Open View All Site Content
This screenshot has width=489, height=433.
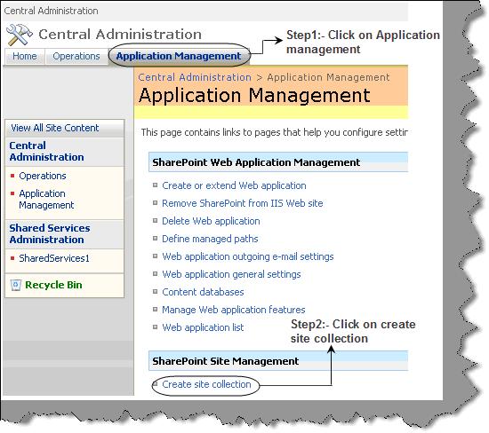[x=55, y=128]
